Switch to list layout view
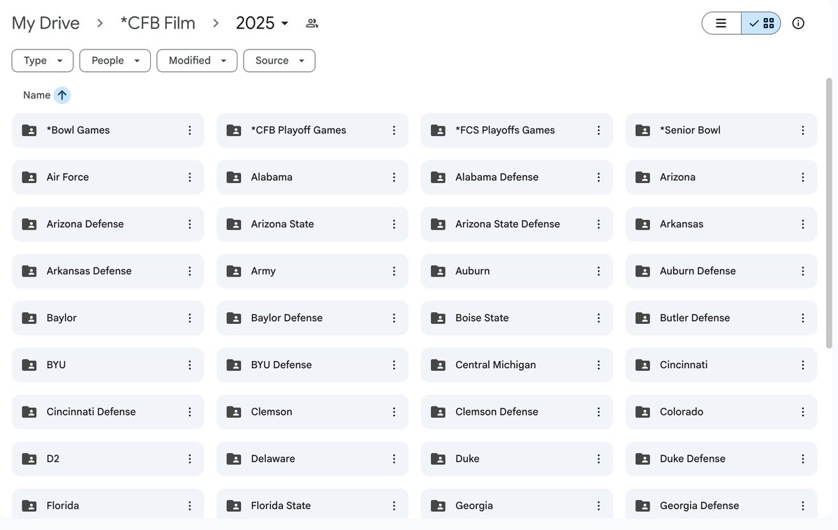Image resolution: width=838 pixels, height=530 pixels. 721,23
